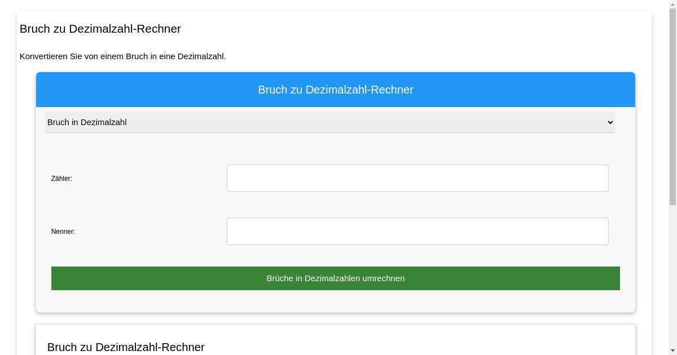Click the page title 'Bruch zu Dezimalzahl-Rechner'
Image resolution: width=677 pixels, height=355 pixels.
pyautogui.click(x=100, y=29)
